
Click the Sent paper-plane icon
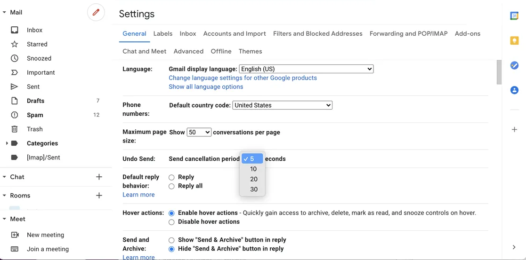(15, 87)
